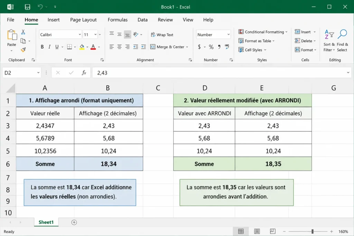Cut the selection with the scissors icon
Image resolution: width=354 pixels, height=236 pixels.
tap(23, 32)
